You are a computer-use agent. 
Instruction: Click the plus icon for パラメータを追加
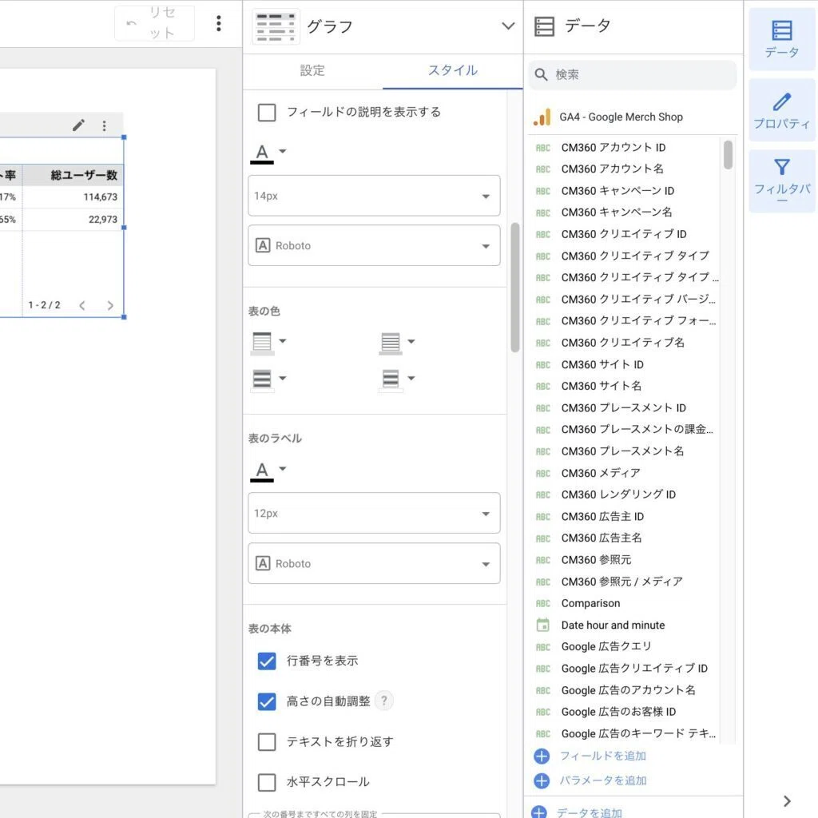[x=542, y=780]
